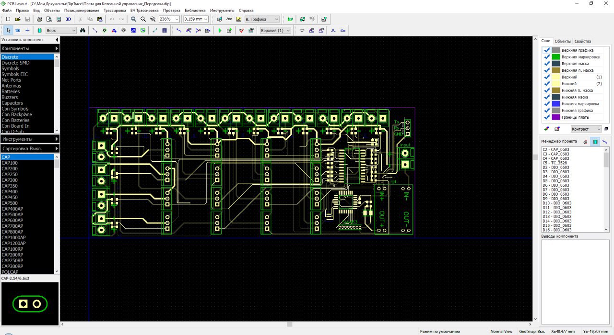Viewport: 614px width, 335px height.
Task: Expand the Сортировка Выкл. panel arrow
Action: click(x=57, y=148)
